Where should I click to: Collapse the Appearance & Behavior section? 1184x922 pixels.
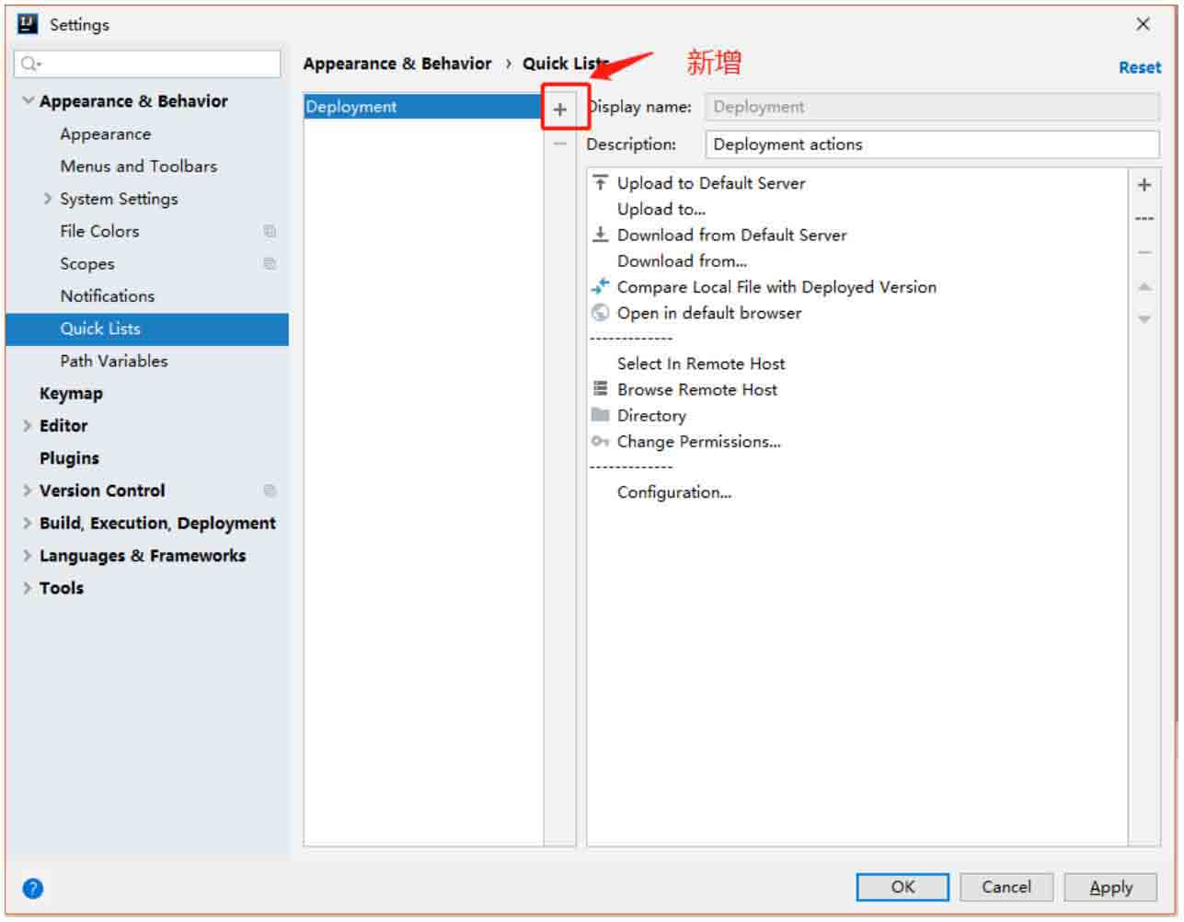pyautogui.click(x=29, y=100)
